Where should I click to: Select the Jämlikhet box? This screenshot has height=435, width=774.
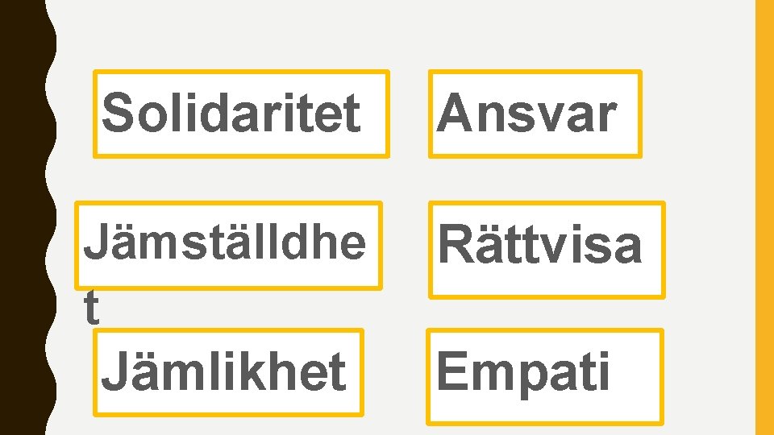pyautogui.click(x=228, y=371)
